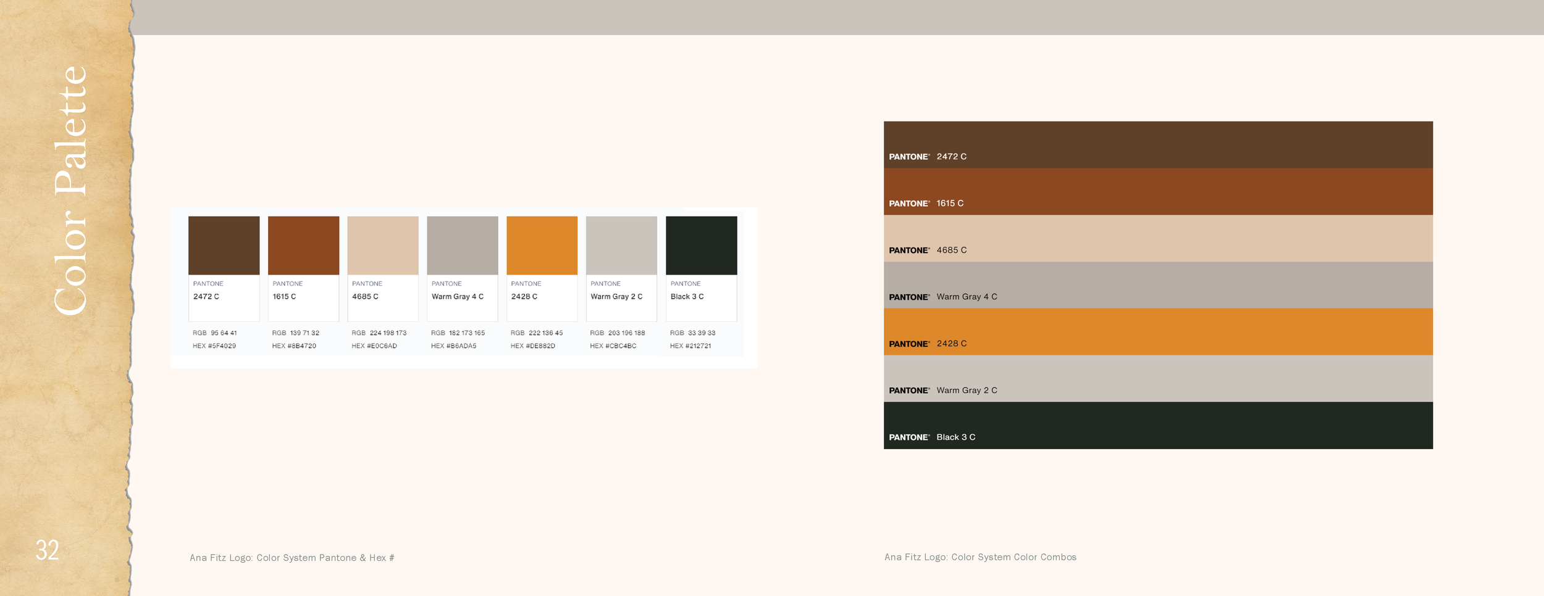
Task: Click the text HEX #E0C6AD
Action: click(374, 346)
